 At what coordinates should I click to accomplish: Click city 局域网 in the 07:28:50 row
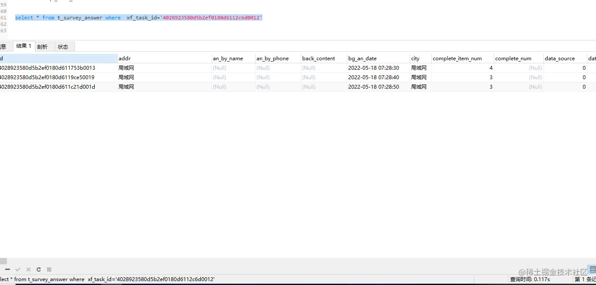point(421,87)
